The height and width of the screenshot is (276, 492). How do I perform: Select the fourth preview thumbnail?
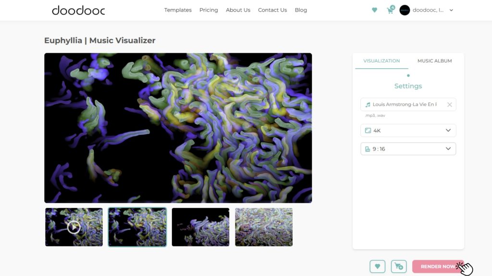[264, 227]
